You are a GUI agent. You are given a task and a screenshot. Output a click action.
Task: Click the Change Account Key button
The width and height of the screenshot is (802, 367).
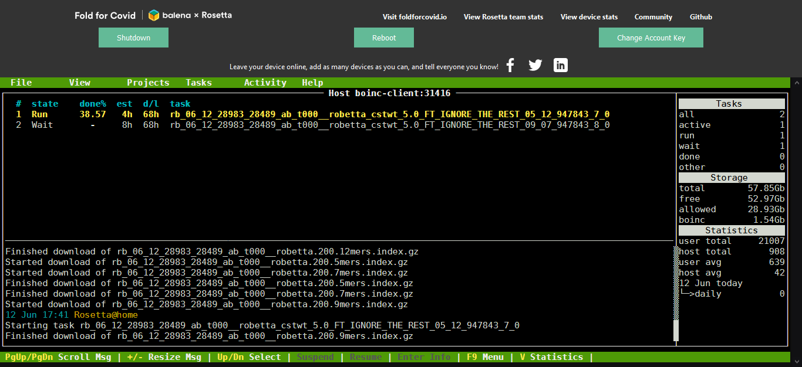(651, 38)
